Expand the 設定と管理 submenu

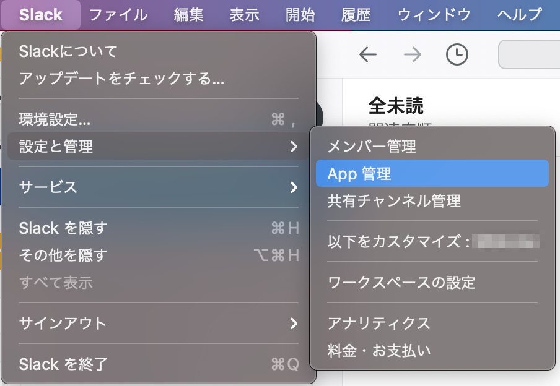(x=158, y=146)
